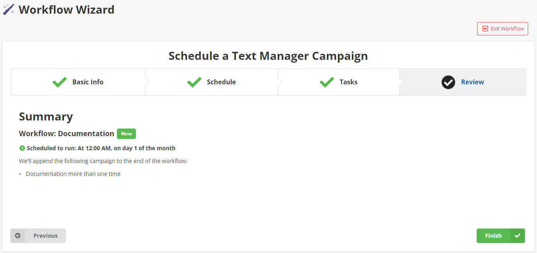Click the Scheduled to run text
Viewport: 537px width, 253px height.
click(101, 148)
